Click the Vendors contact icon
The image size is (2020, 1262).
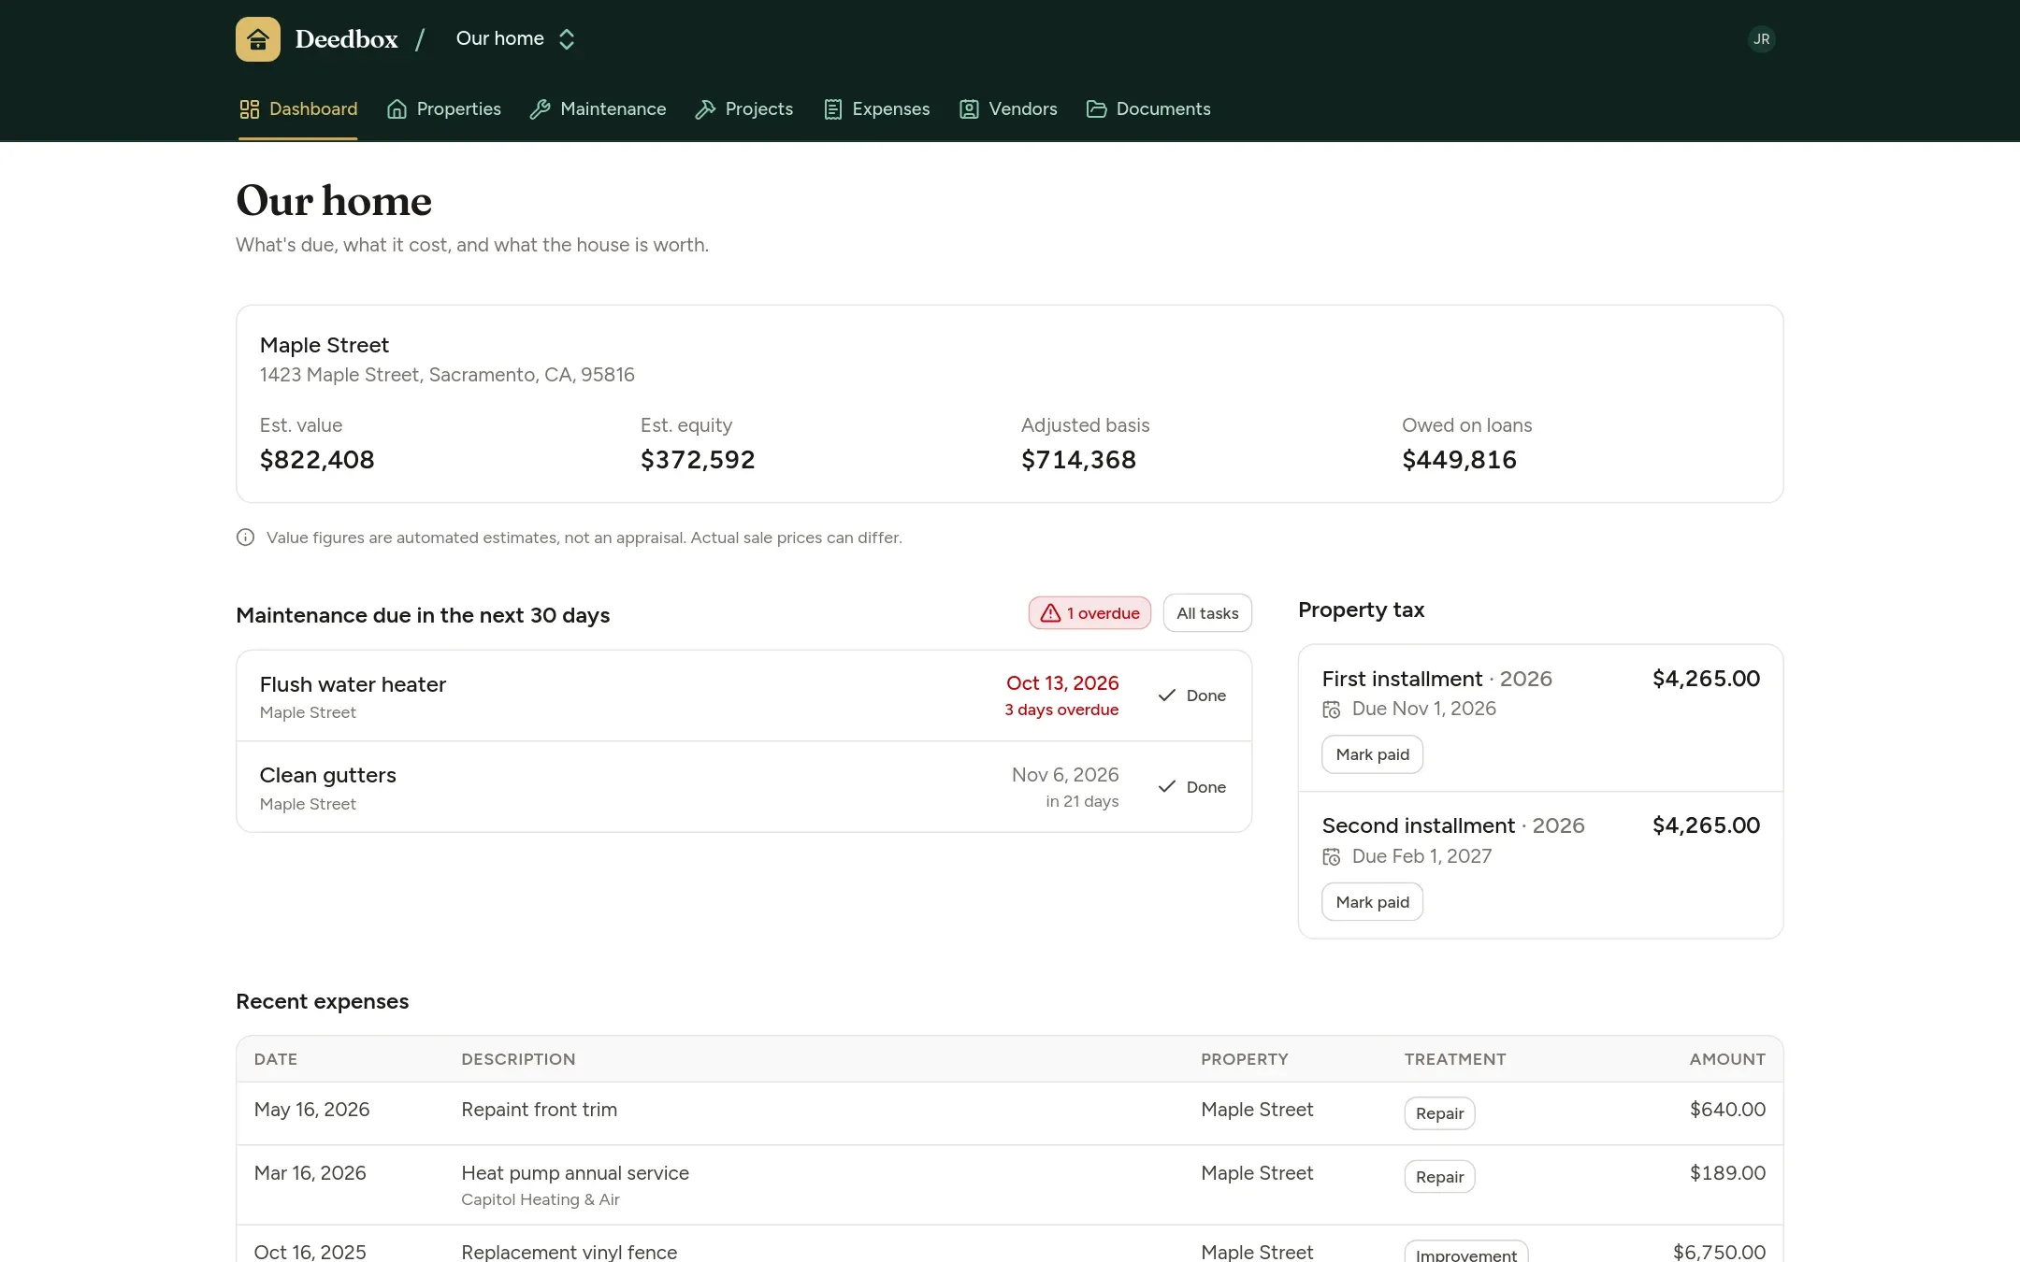pos(969,109)
